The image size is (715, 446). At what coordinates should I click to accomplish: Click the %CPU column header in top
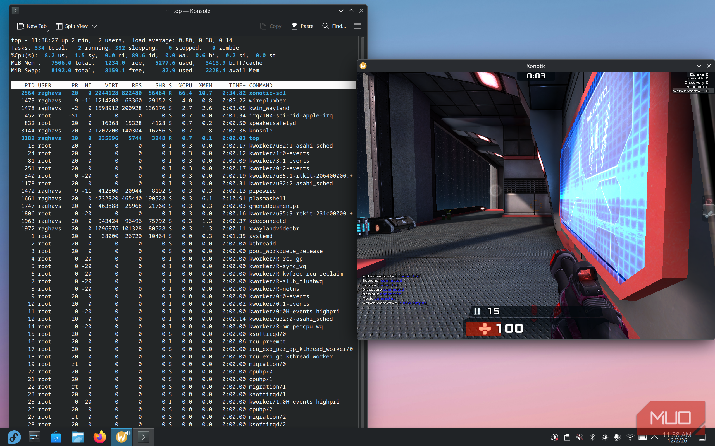185,85
